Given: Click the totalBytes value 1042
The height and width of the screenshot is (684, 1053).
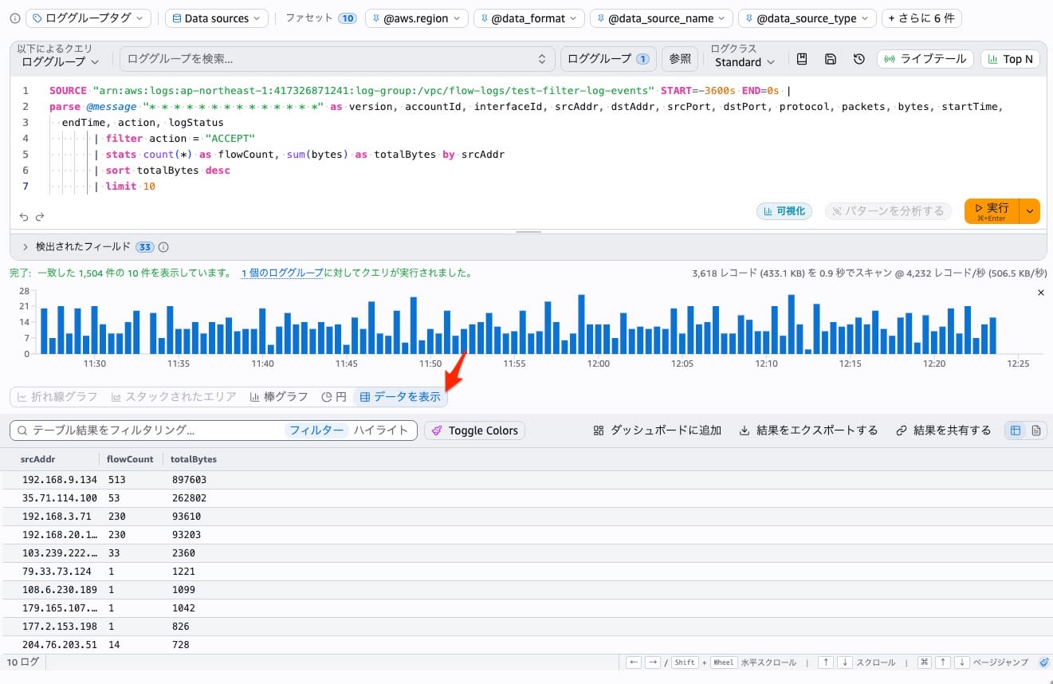Looking at the screenshot, I should click(183, 608).
